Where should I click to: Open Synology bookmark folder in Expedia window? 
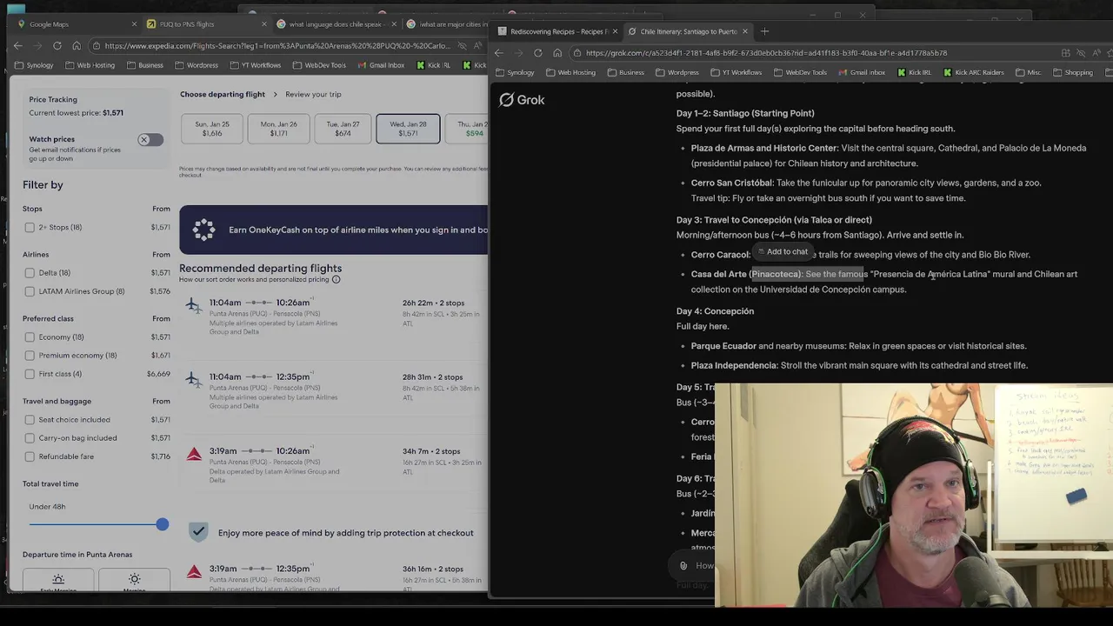[x=34, y=65]
